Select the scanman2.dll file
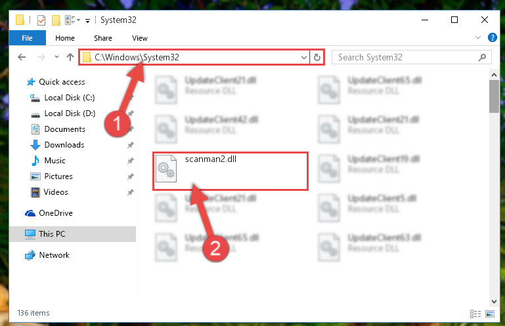This screenshot has width=505, height=326. (231, 171)
